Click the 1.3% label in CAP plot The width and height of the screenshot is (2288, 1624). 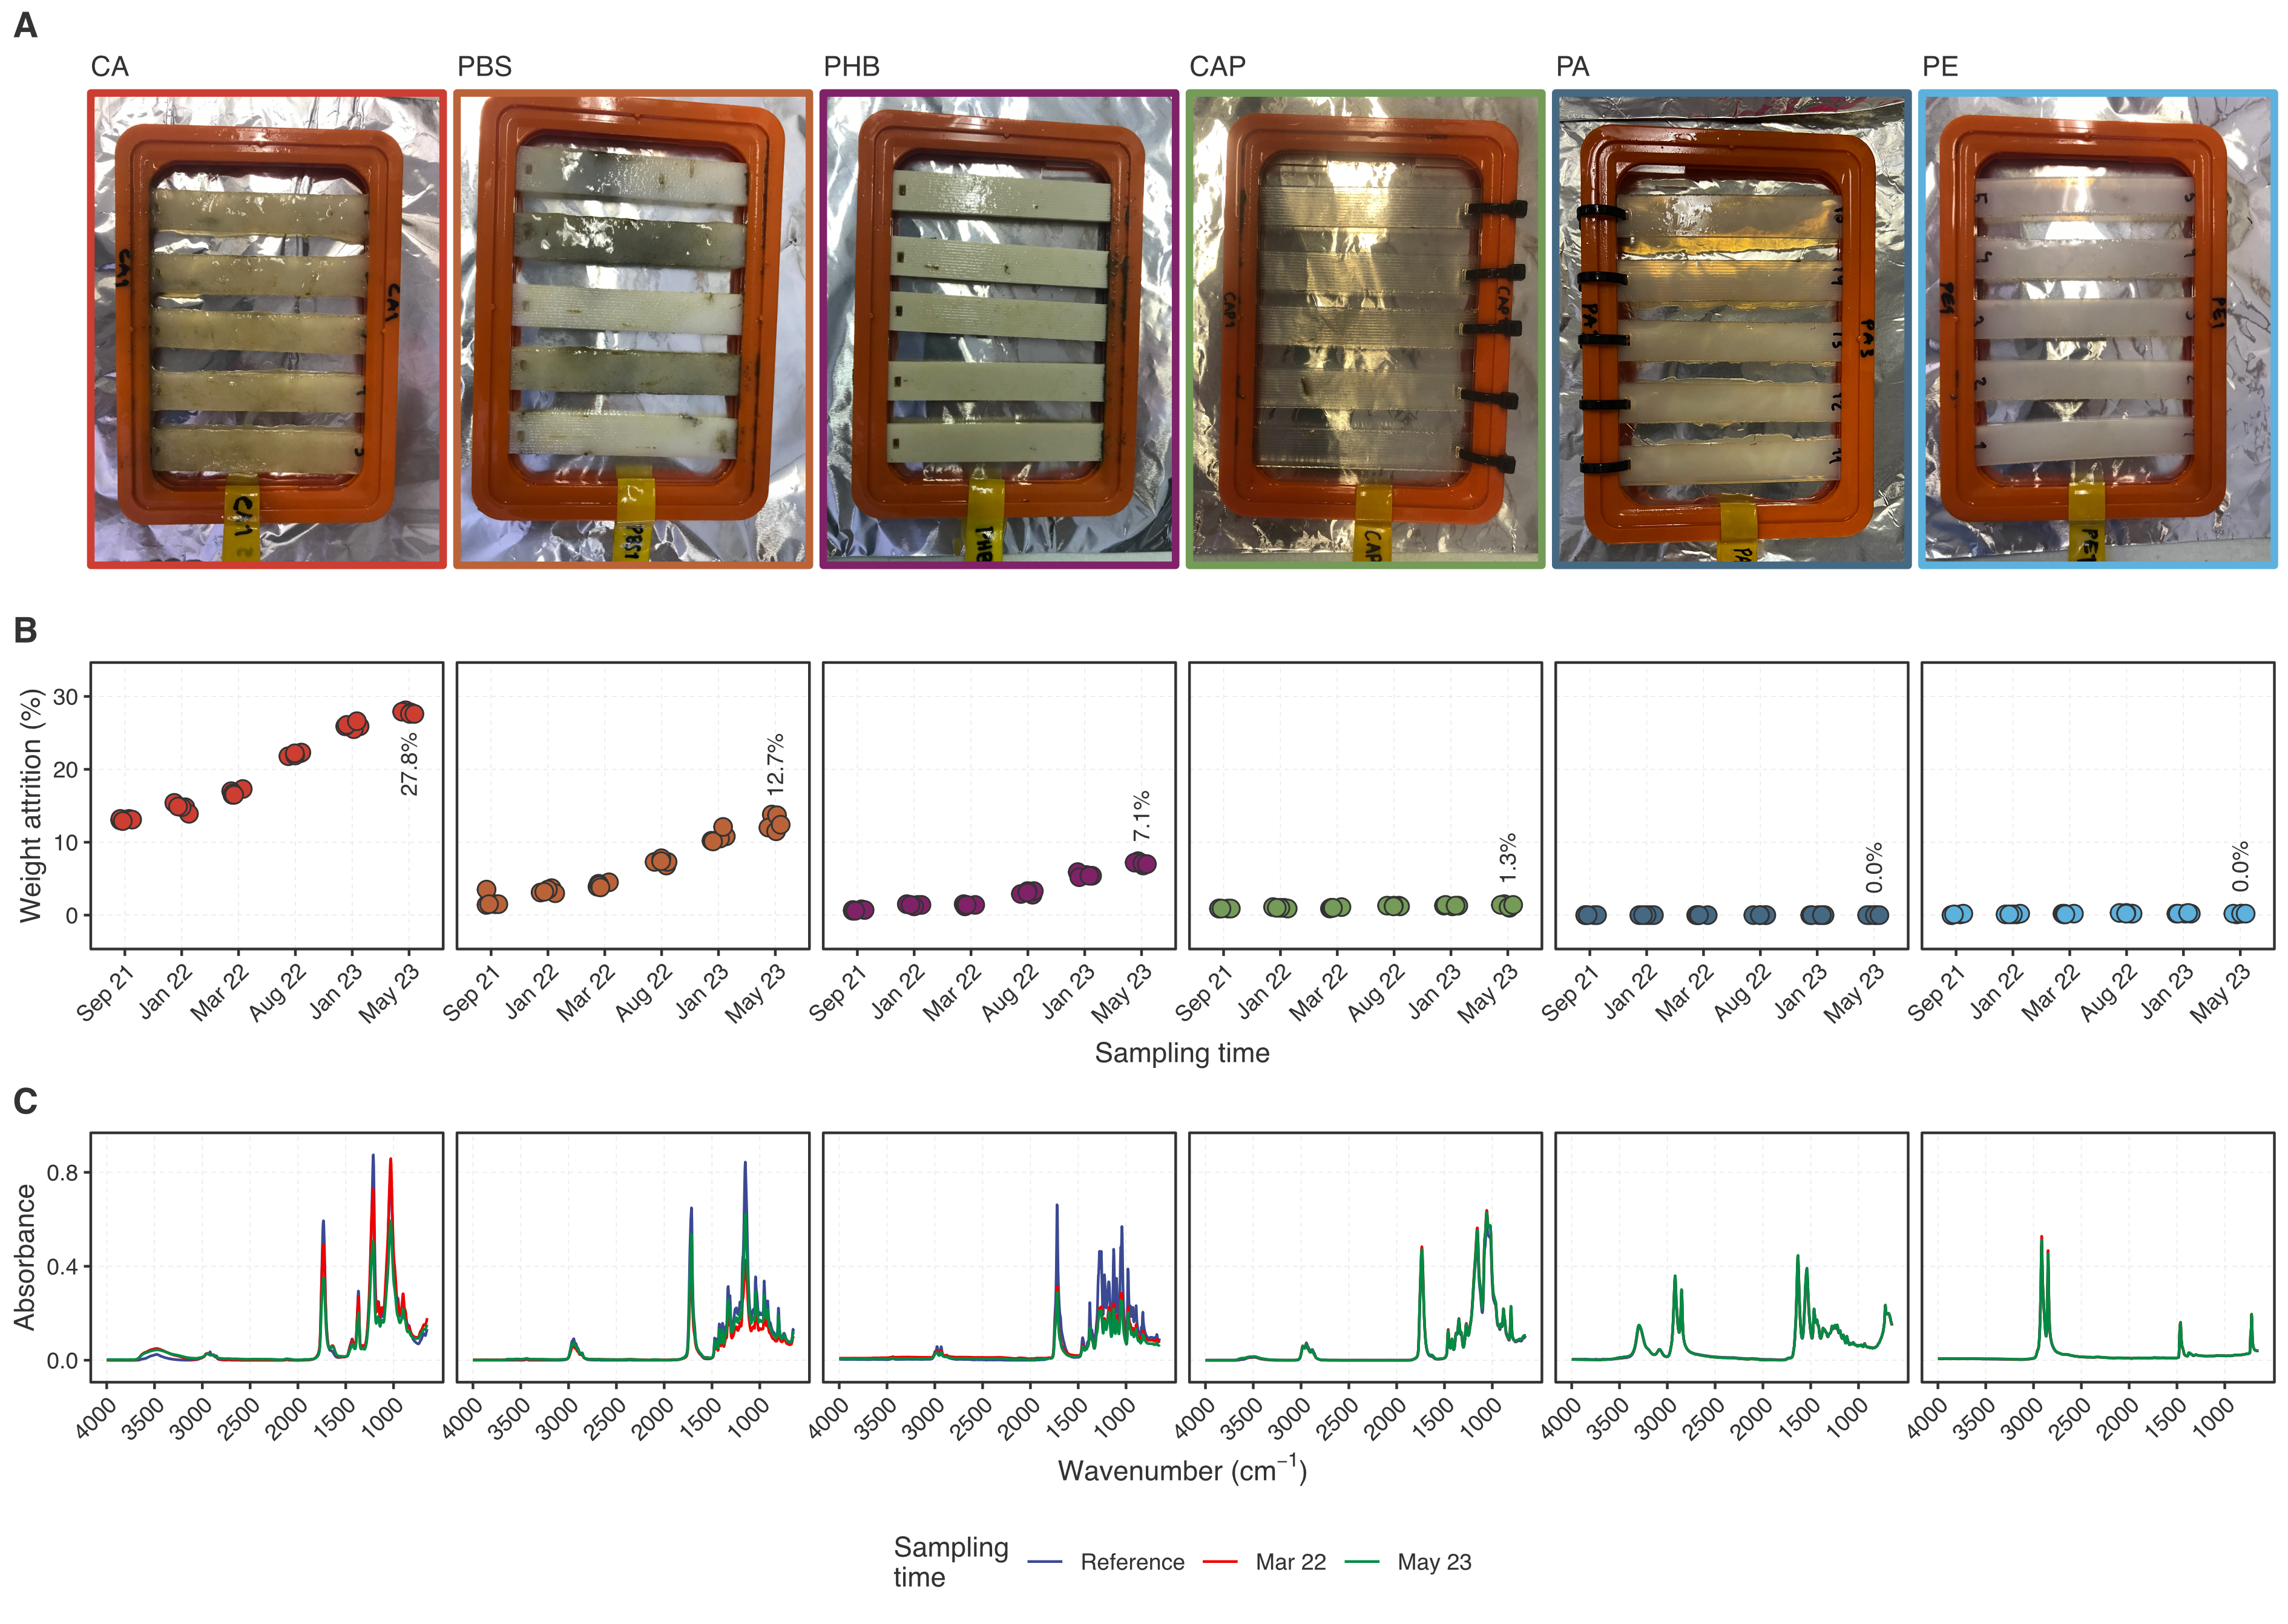[1508, 858]
